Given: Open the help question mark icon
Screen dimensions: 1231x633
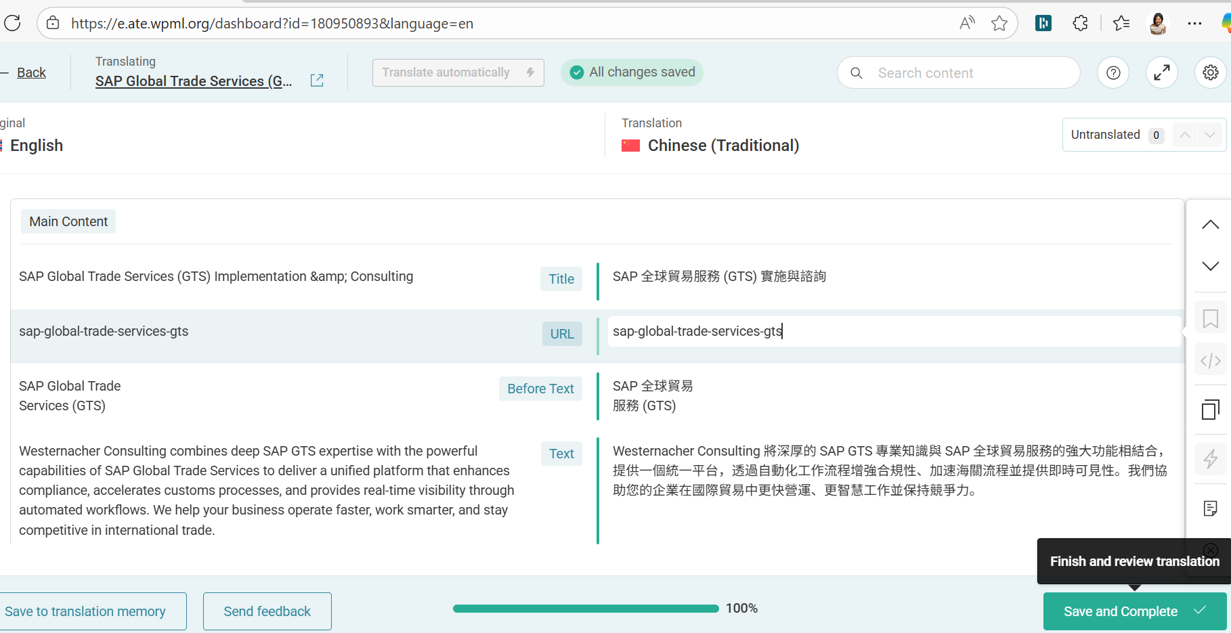Looking at the screenshot, I should click(1113, 72).
